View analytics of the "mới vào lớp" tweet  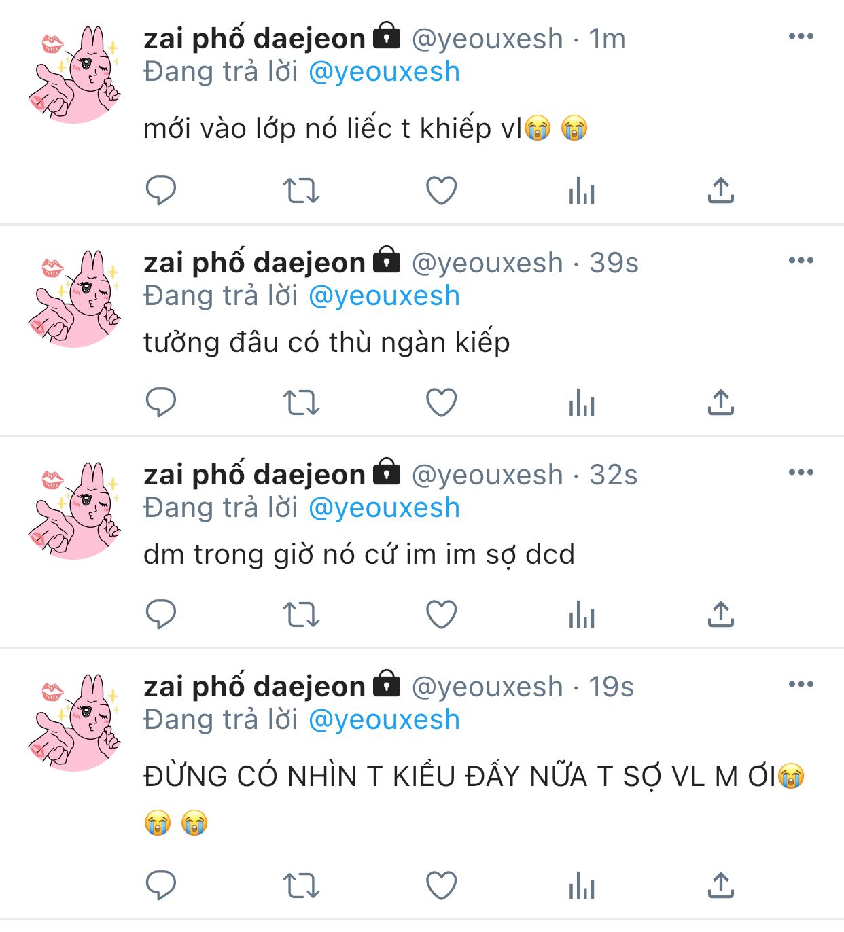582,190
